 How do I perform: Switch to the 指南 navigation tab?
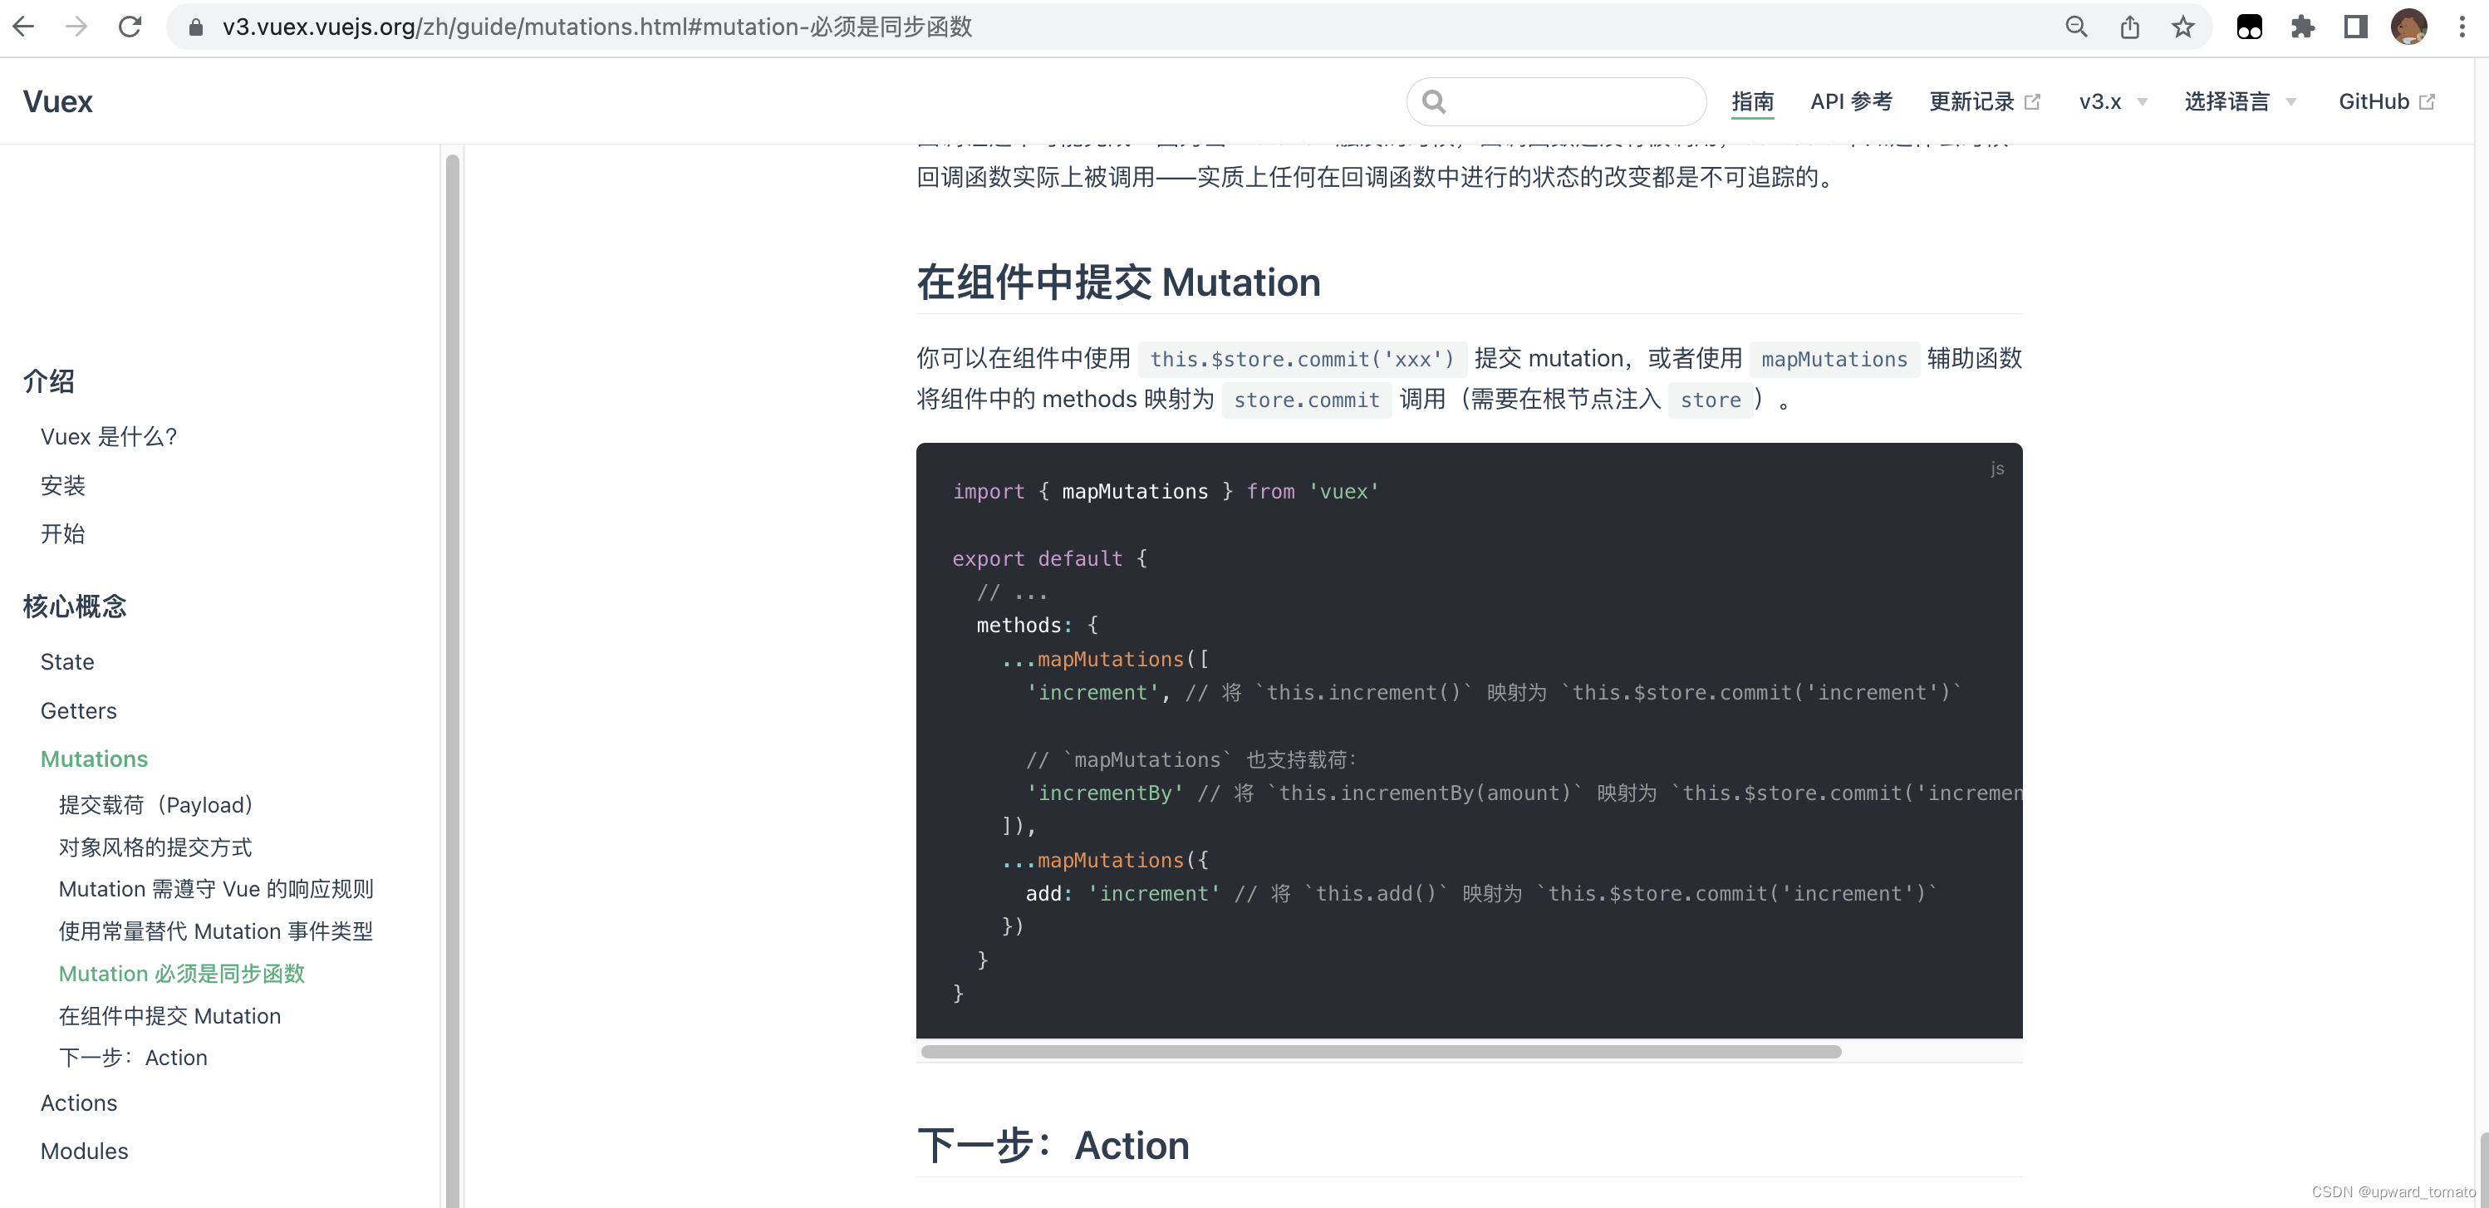(x=1754, y=101)
